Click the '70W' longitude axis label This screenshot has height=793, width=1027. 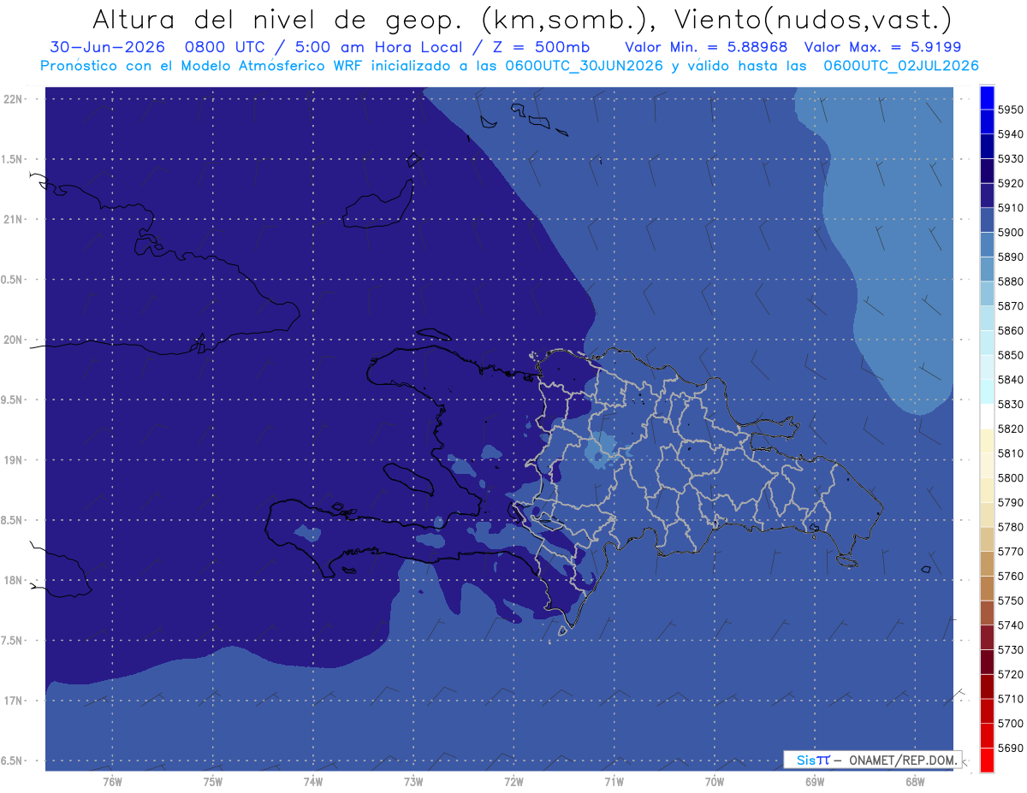pyautogui.click(x=715, y=782)
